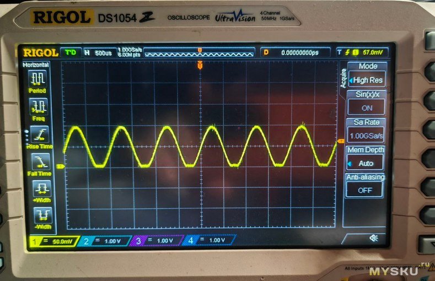The image size is (435, 281).
Task: Open the Mem Depth Auto selector
Action: [x=365, y=163]
